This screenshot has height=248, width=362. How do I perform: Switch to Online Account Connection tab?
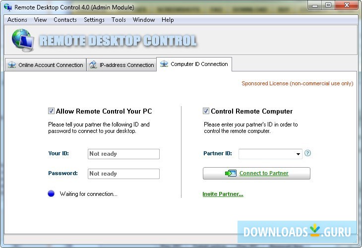point(46,65)
